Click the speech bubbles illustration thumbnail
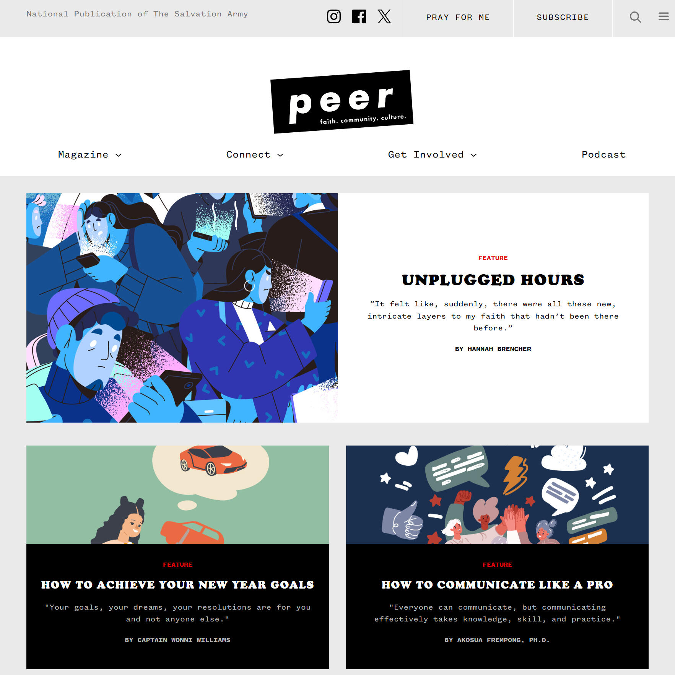Viewport: 675px width, 675px height. click(497, 495)
